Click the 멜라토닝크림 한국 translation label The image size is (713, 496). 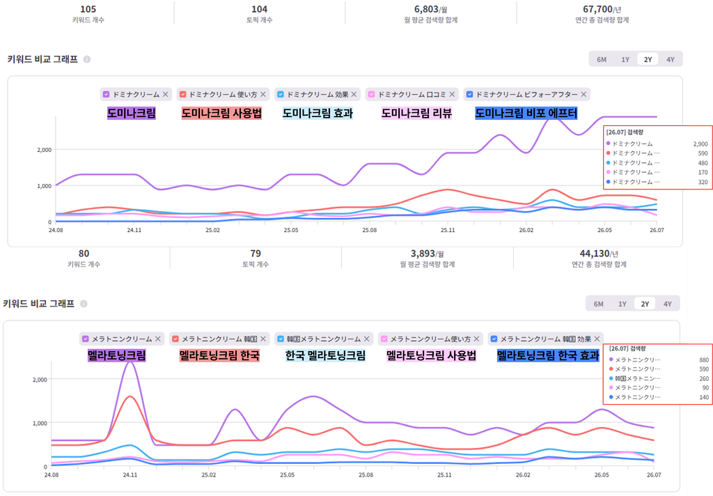[x=219, y=355]
